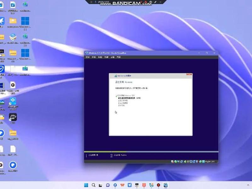The image size is (252, 189).
Task: Click the hard disk activity icon in VirtualBox status bar
Action: pos(172,162)
